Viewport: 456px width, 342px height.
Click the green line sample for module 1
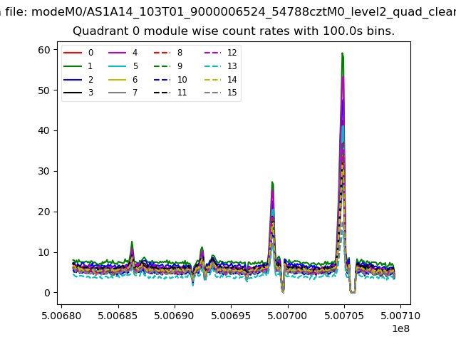pyautogui.click(x=73, y=66)
